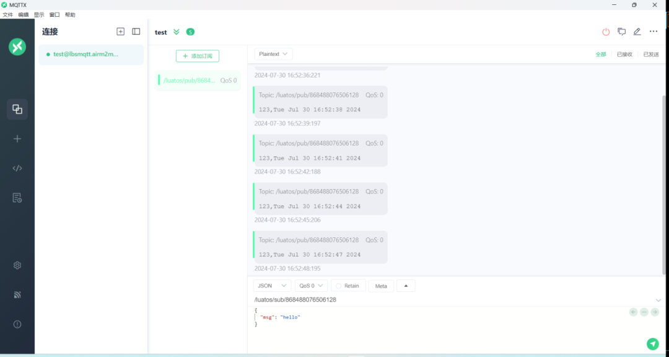
Task: Open Settings gear icon in sidebar
Action: click(17, 265)
